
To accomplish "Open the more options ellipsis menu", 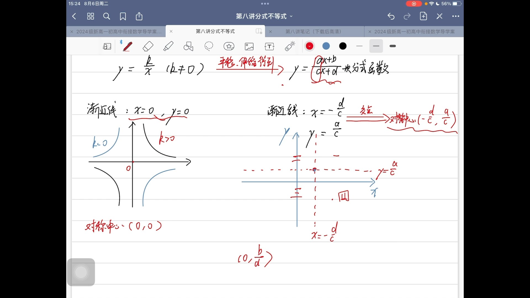I will coord(456,16).
